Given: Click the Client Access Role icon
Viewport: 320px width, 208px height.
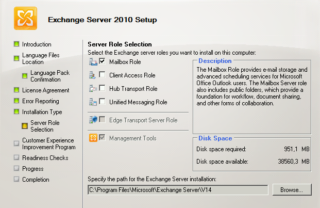Looking at the screenshot, I should [93, 75].
